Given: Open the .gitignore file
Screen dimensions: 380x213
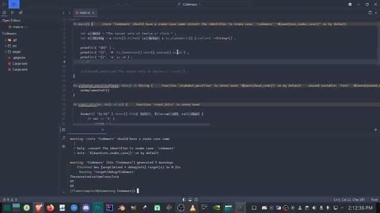Looking at the screenshot, I should coord(19,58).
